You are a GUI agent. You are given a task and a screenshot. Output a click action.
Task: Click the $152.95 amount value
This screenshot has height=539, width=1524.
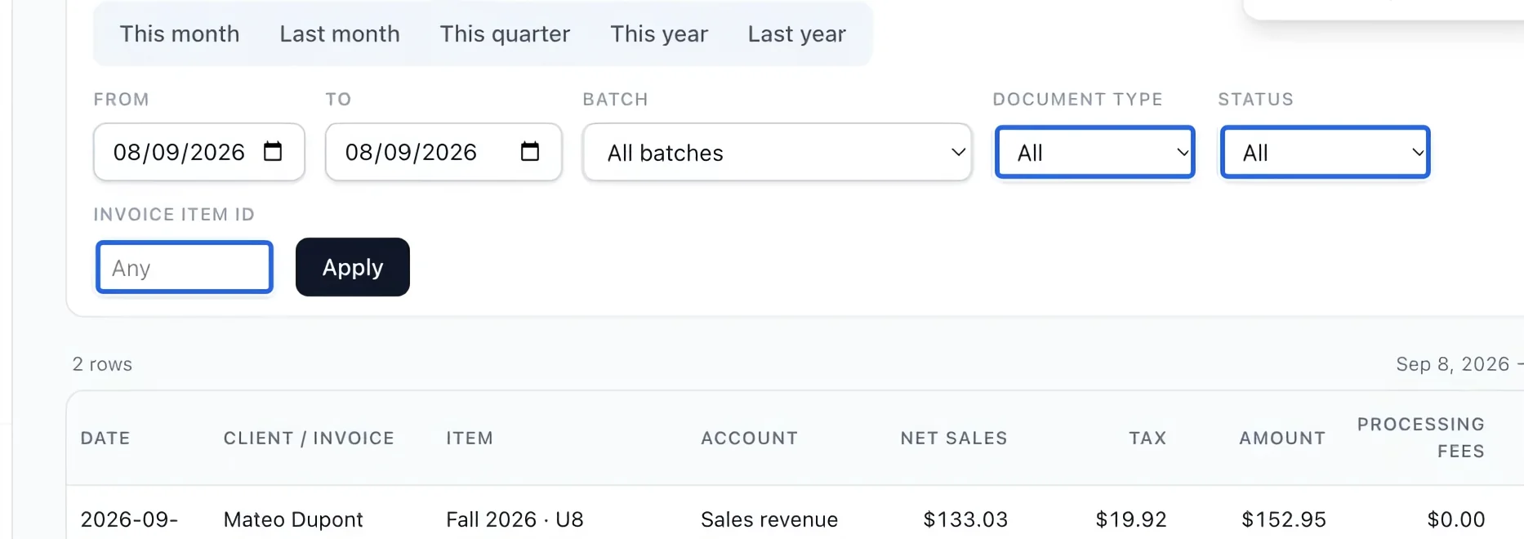click(x=1284, y=519)
